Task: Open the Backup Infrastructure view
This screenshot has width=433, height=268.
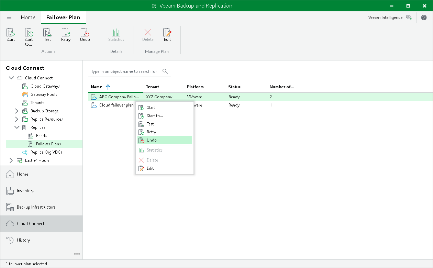Action: coord(41,207)
